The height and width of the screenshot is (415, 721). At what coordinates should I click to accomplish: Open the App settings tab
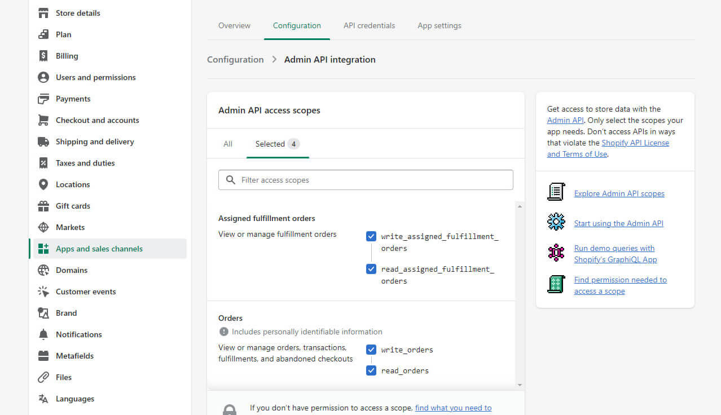click(x=439, y=25)
